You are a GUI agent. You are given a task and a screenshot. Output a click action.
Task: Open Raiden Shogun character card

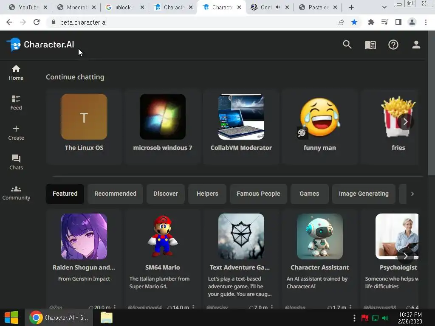click(84, 259)
